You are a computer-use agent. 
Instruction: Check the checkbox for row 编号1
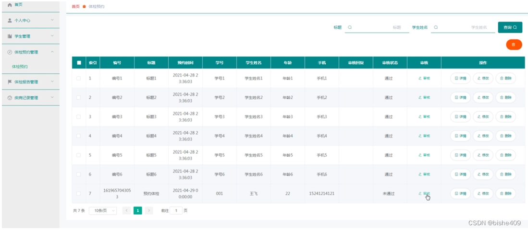(79, 78)
